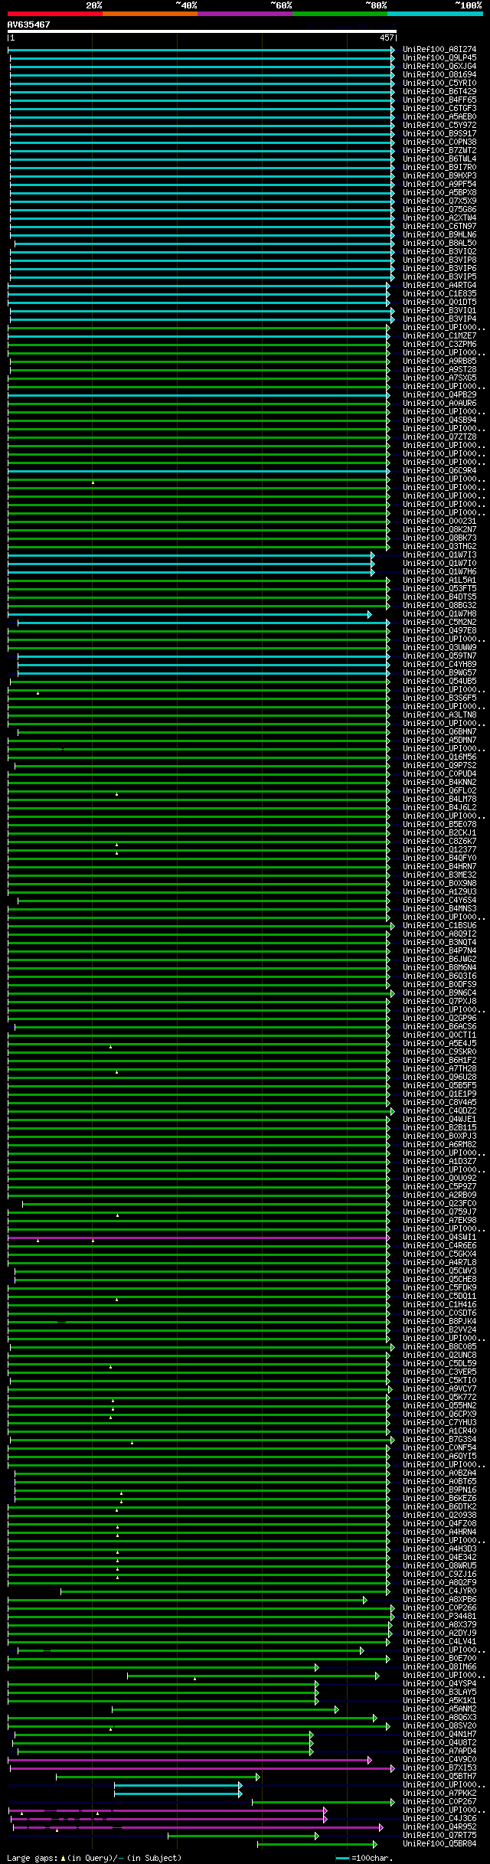Open hit UniRef100_O81694
Screen dimensions: 490x1864
(439, 74)
